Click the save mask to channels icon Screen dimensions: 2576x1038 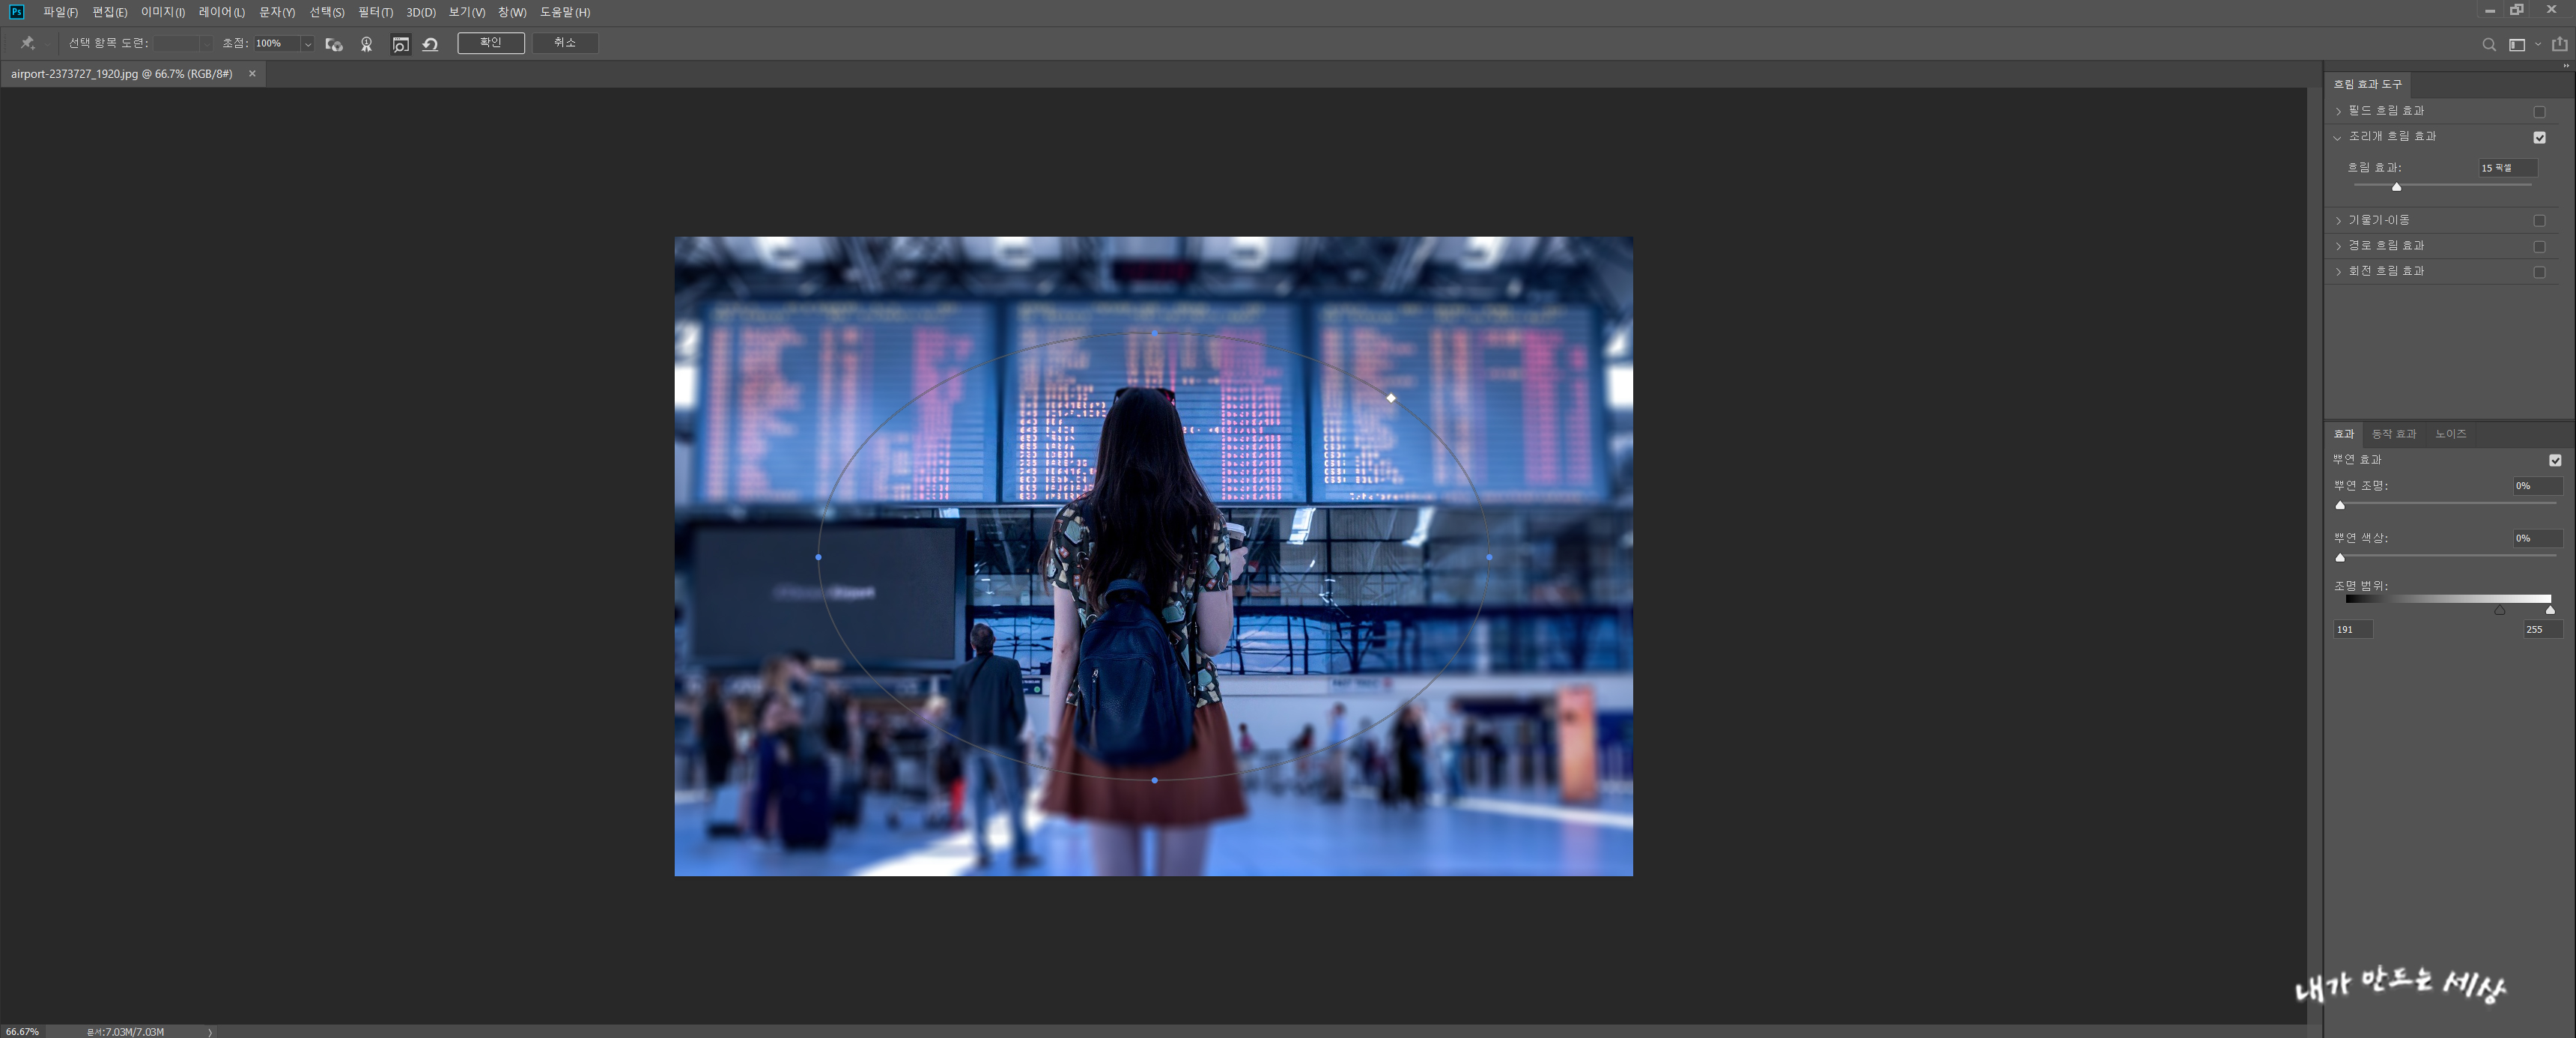[334, 44]
